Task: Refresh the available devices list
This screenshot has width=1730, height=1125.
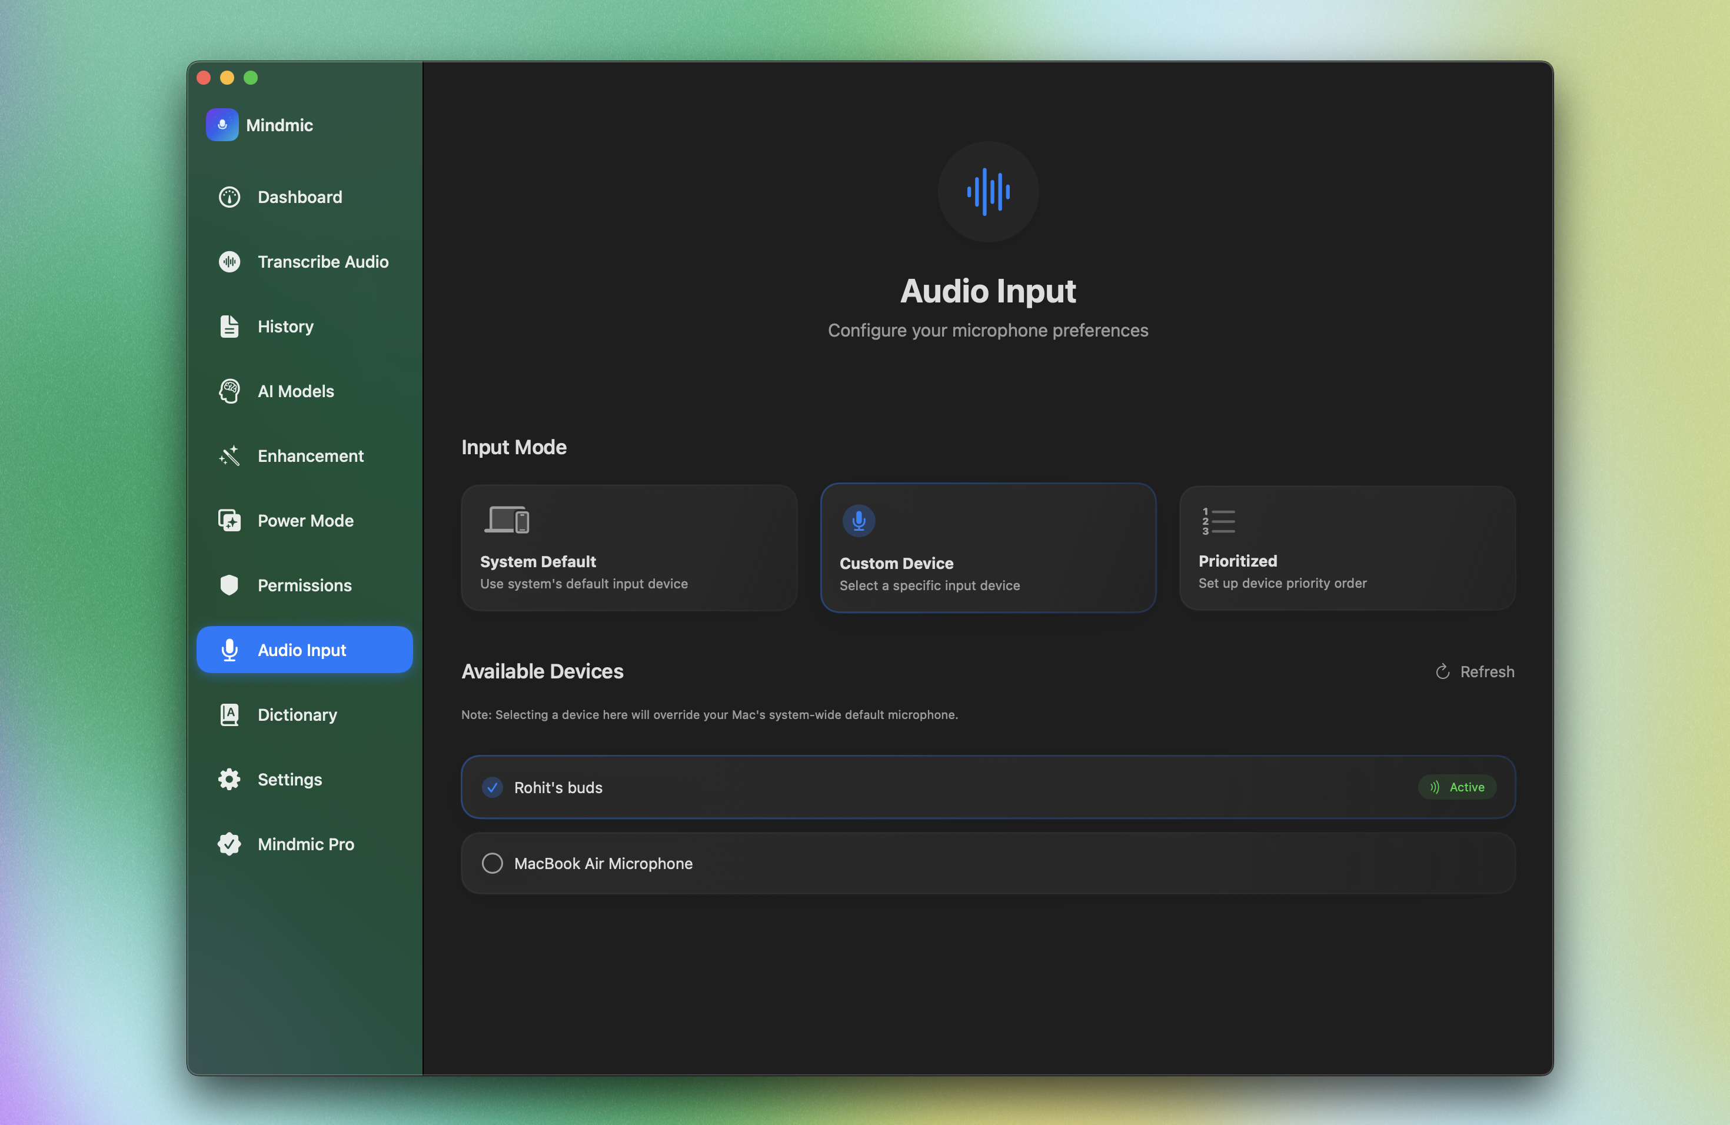Action: coord(1475,671)
